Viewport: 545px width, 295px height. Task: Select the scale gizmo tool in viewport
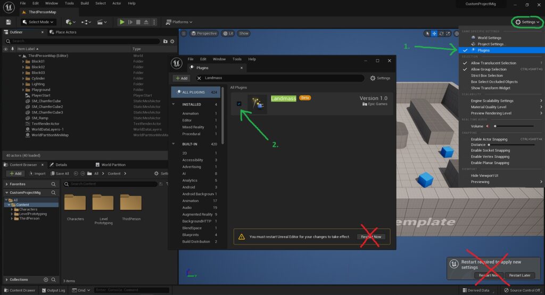pyautogui.click(x=448, y=34)
